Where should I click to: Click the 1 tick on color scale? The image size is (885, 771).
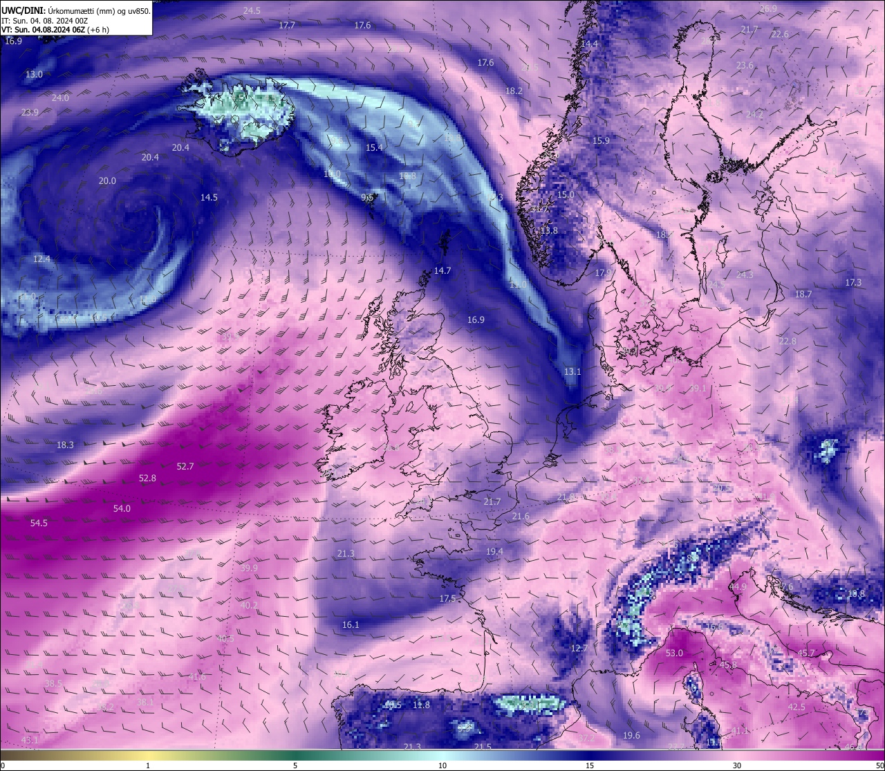(x=148, y=765)
